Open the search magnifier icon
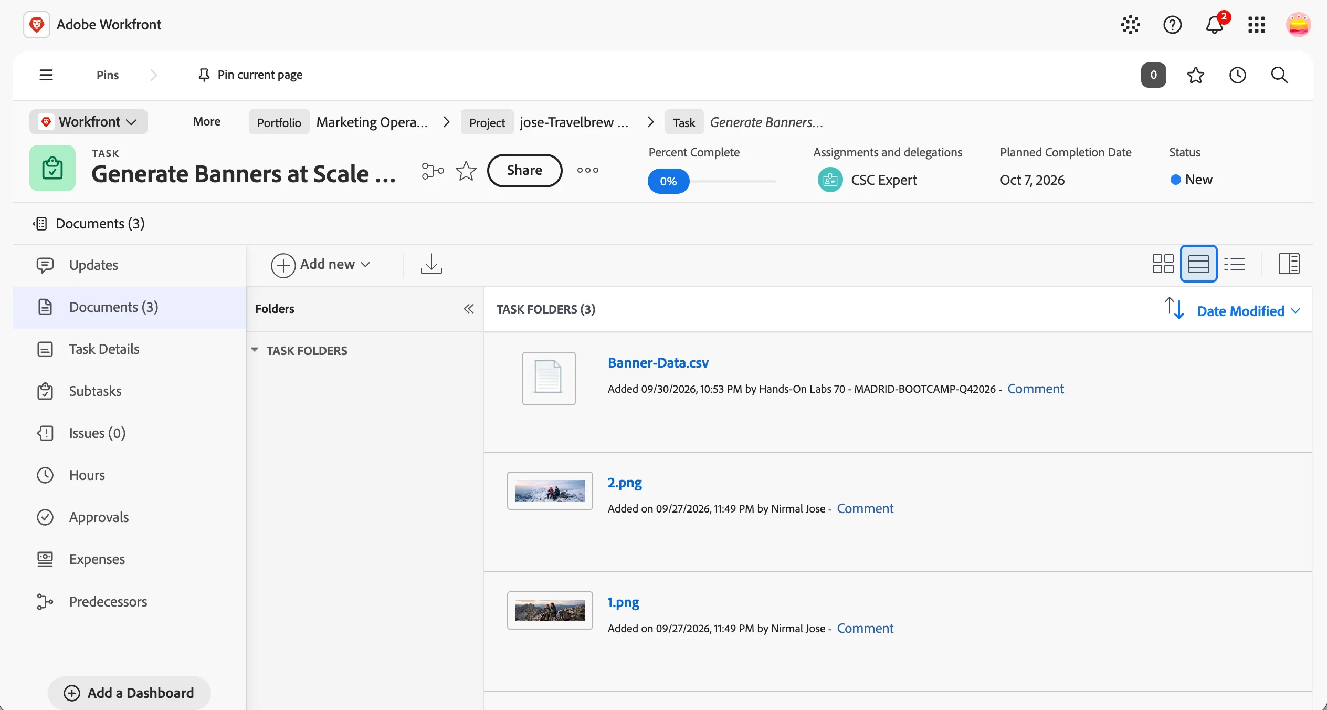The width and height of the screenshot is (1327, 710). coord(1279,75)
